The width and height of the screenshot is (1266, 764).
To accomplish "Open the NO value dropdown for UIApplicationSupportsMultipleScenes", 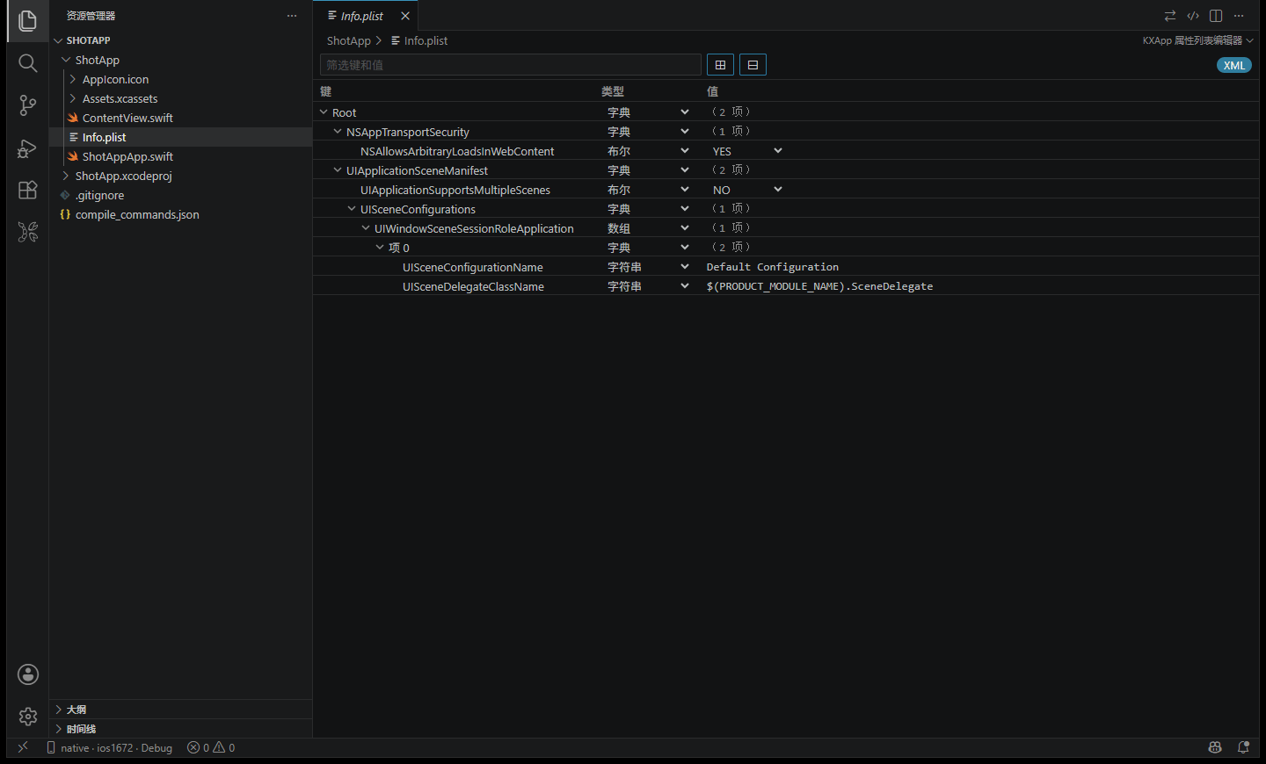I will point(746,190).
